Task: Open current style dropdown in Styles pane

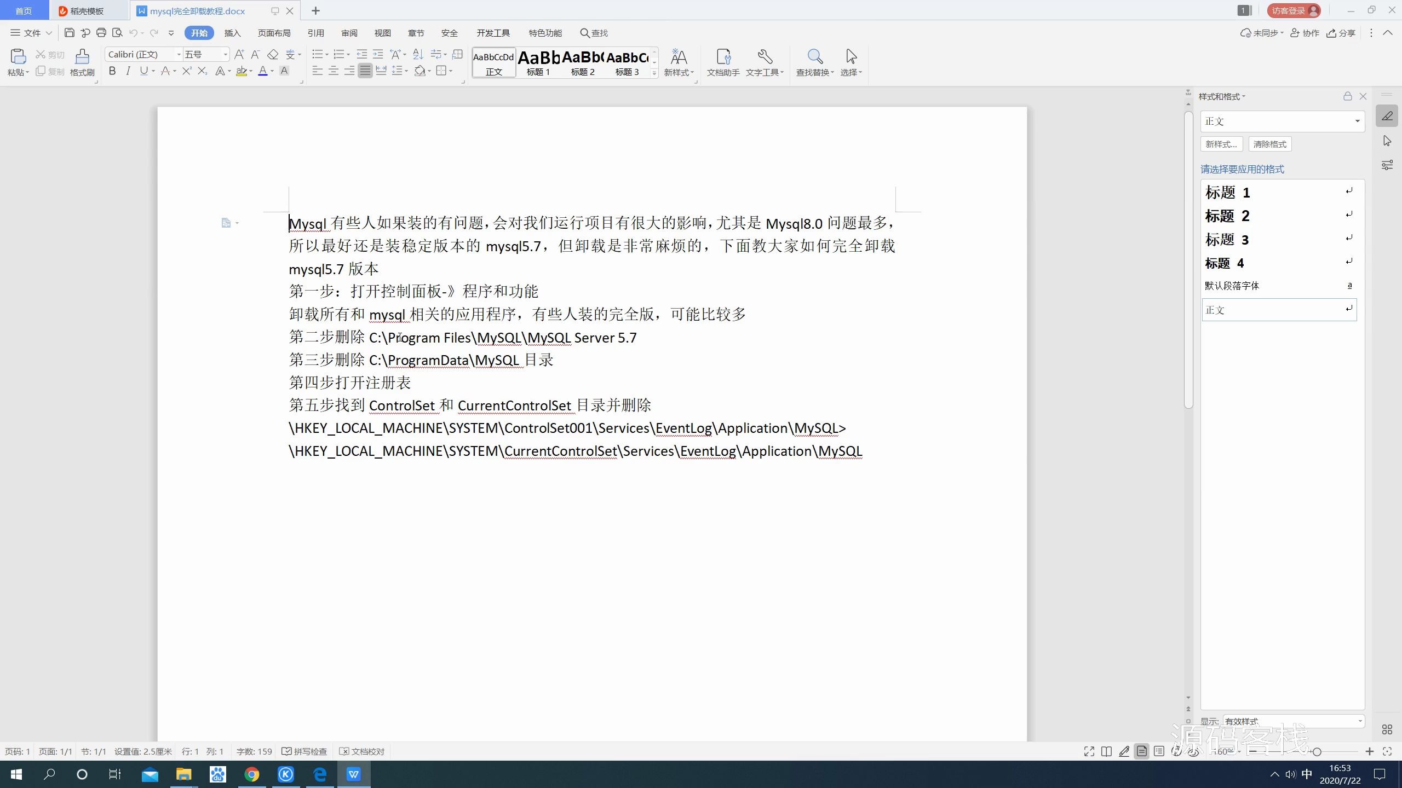Action: (1357, 121)
